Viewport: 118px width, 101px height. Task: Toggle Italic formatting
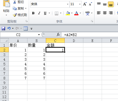39,13
